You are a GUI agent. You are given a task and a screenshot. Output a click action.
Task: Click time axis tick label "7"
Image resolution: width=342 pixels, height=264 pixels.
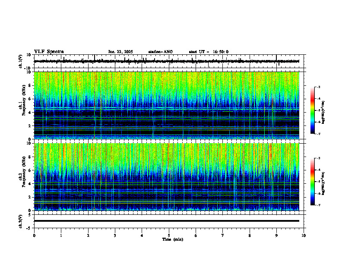coord(223,236)
